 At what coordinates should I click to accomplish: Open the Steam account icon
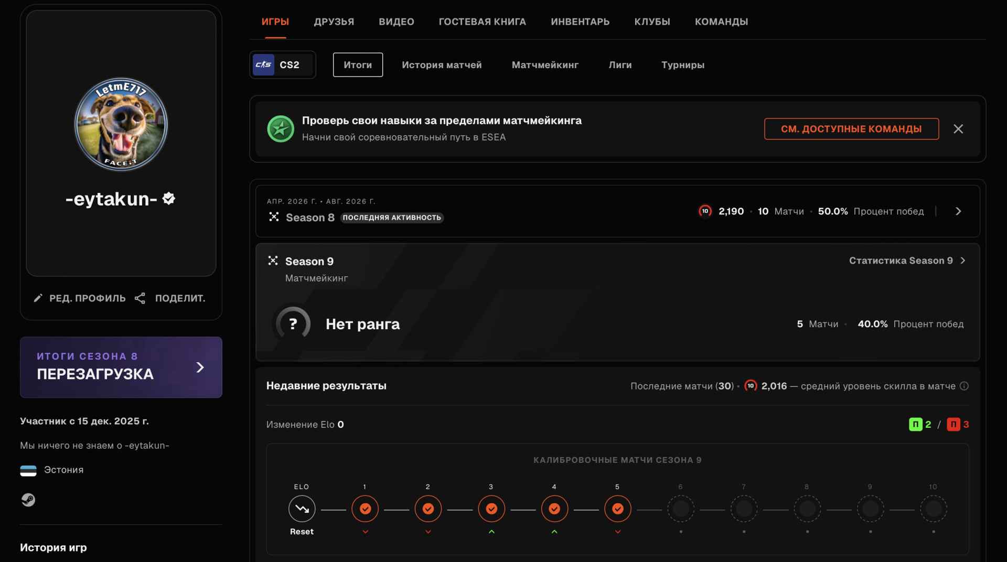pyautogui.click(x=28, y=500)
